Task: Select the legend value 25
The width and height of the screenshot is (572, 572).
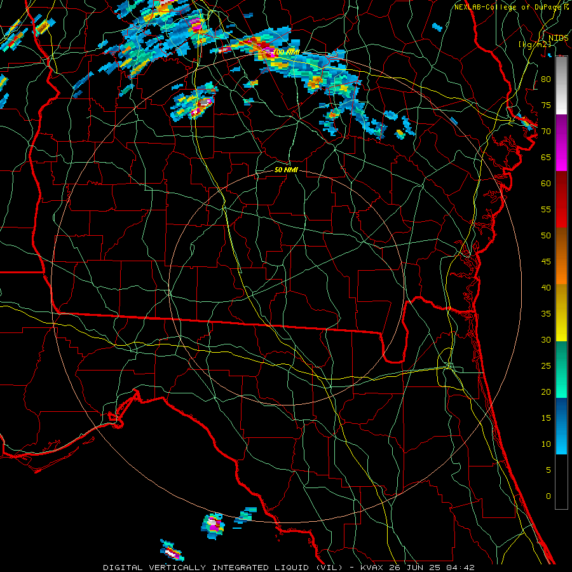Action: (546, 366)
